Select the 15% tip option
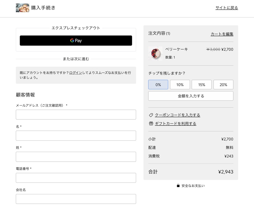Image resolution: width=254 pixels, height=208 pixels. pyautogui.click(x=202, y=85)
